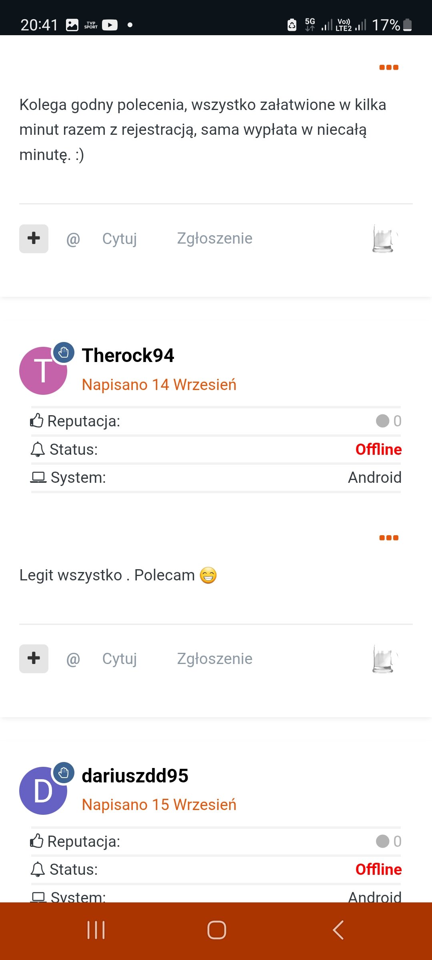The image size is (432, 960).
Task: Tap the Android home button
Action: click(x=216, y=930)
